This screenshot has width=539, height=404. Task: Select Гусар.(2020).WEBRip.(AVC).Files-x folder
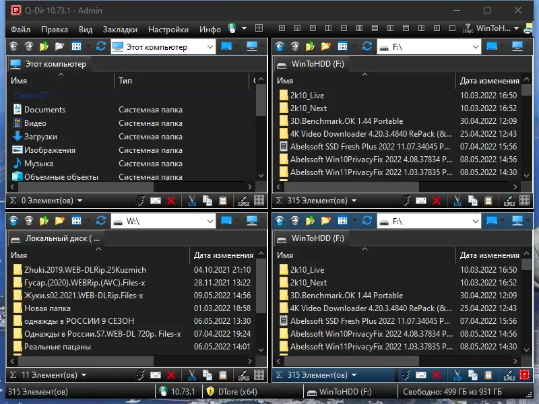point(85,283)
